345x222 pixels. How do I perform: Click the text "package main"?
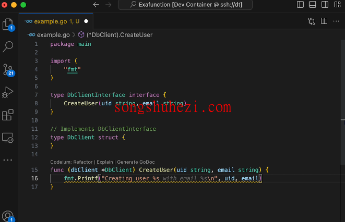tap(70, 44)
